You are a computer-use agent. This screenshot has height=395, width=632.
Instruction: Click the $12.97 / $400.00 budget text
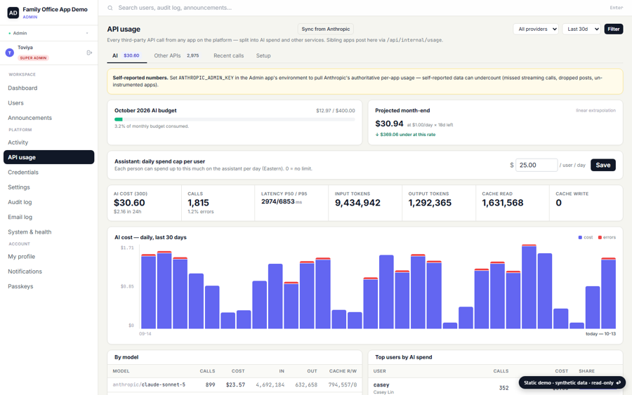tap(336, 110)
